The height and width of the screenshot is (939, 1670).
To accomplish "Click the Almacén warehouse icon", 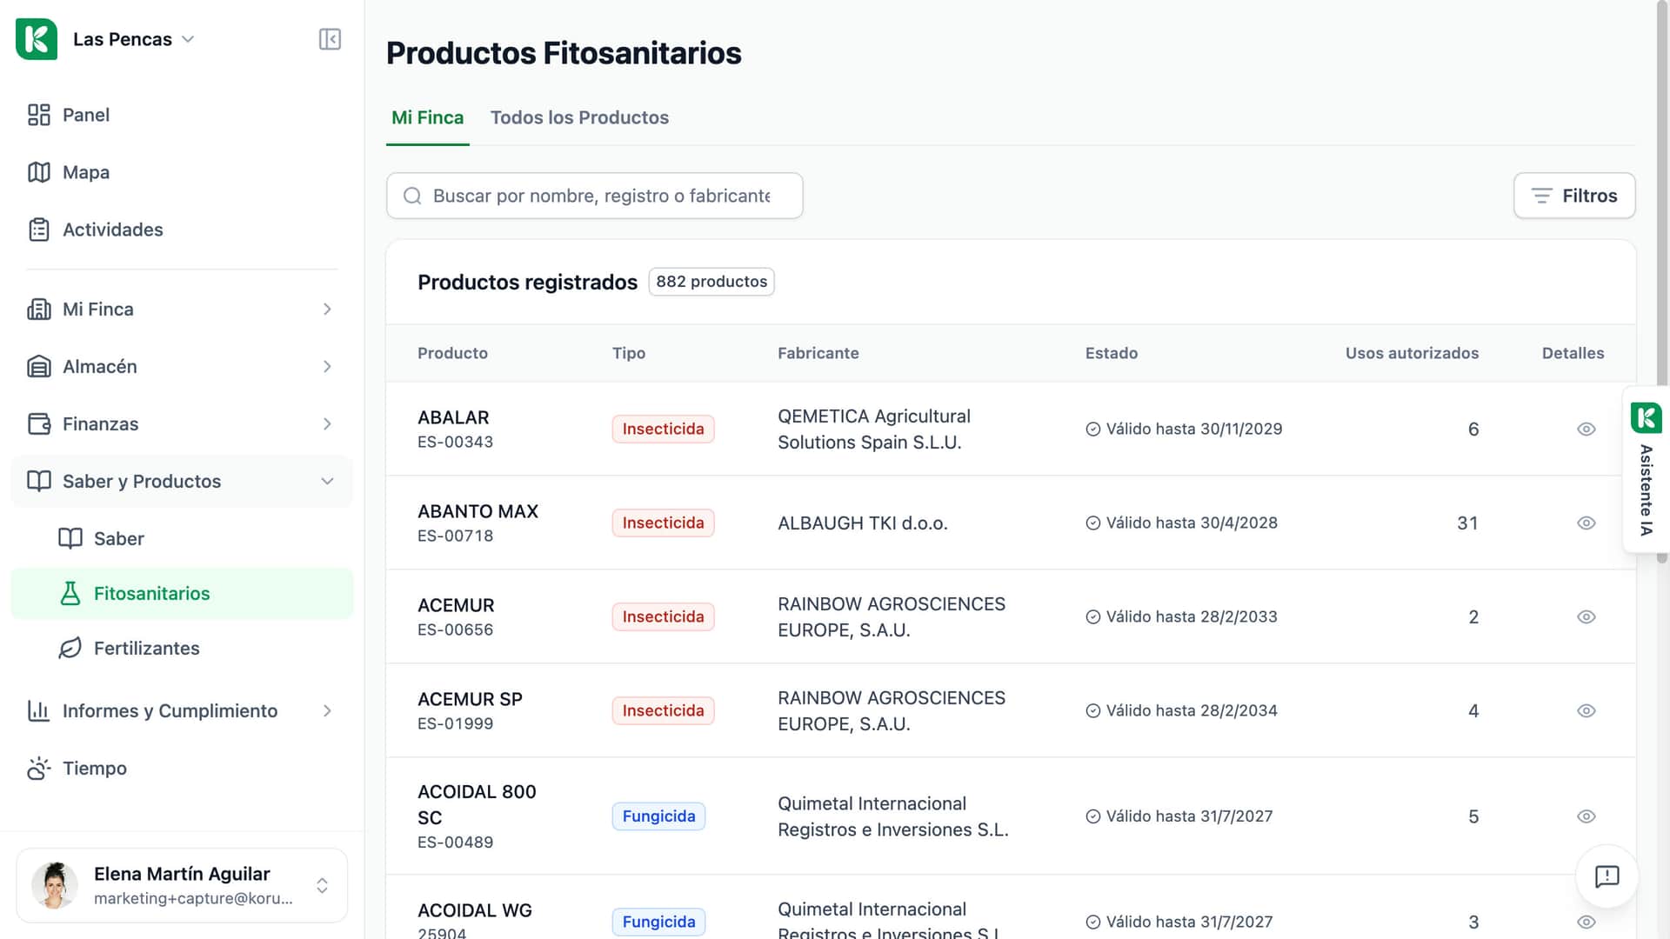I will click(x=39, y=367).
